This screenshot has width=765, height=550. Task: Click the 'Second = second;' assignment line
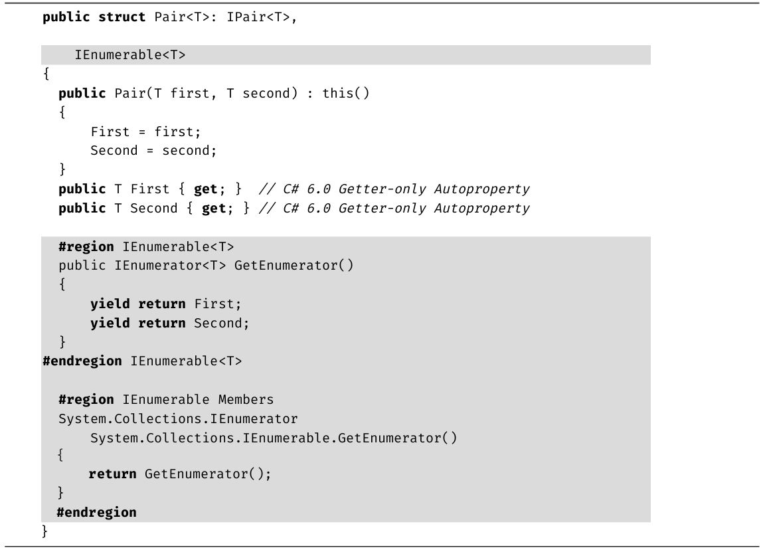tap(153, 151)
